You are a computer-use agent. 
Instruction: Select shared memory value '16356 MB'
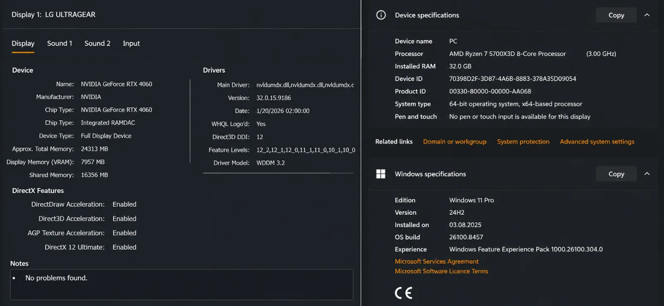pyautogui.click(x=94, y=175)
